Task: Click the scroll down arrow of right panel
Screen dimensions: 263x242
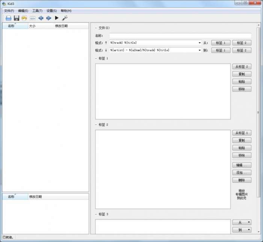Action: pyautogui.click(x=258, y=232)
